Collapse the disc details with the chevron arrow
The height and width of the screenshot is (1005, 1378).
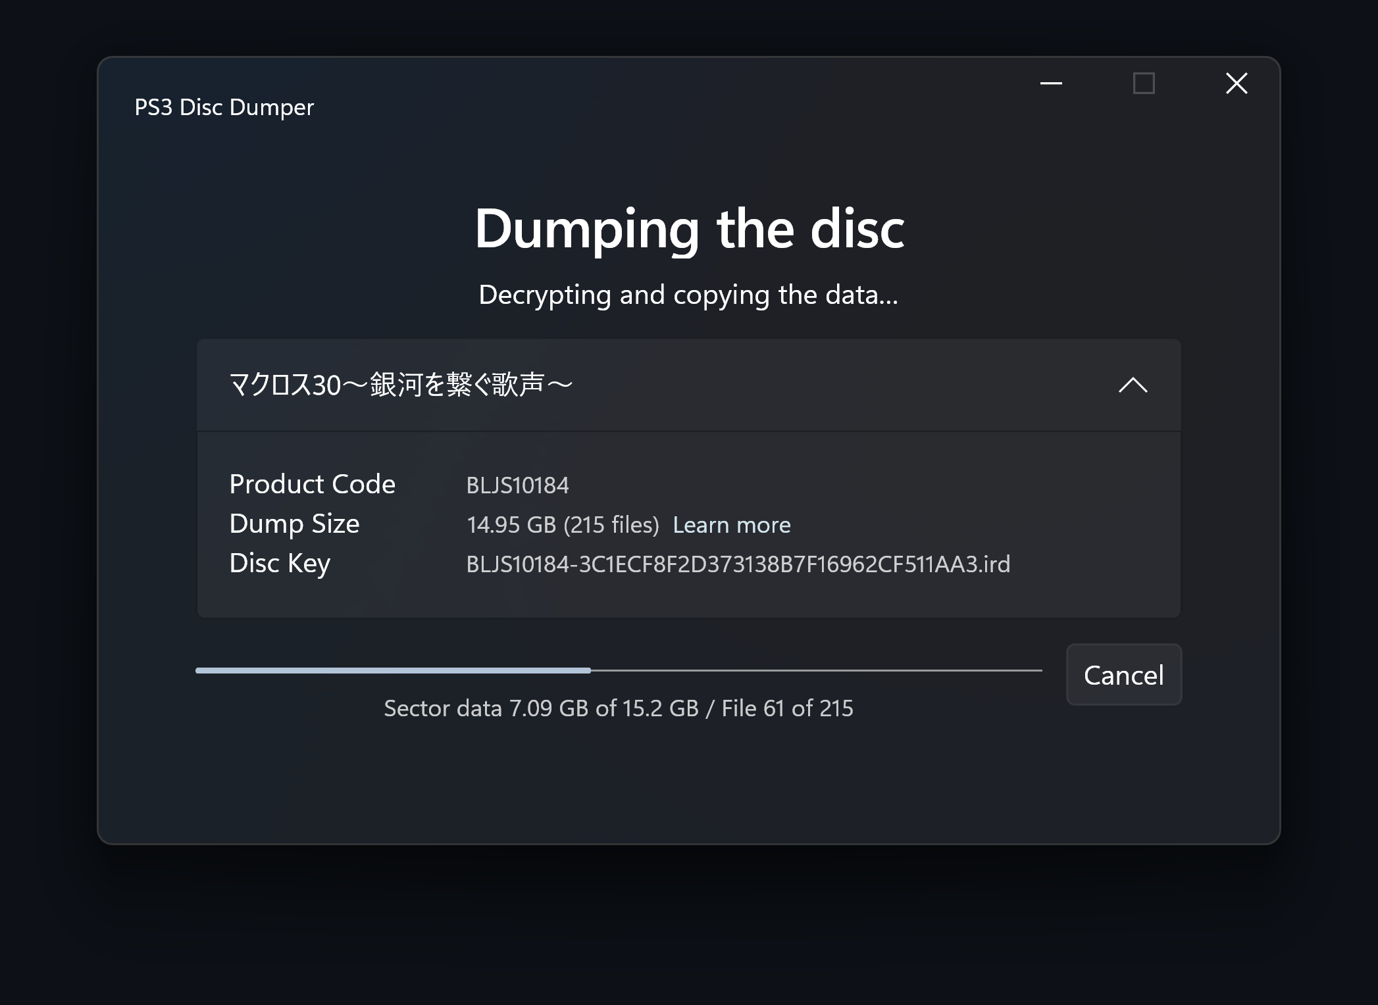click(x=1133, y=385)
